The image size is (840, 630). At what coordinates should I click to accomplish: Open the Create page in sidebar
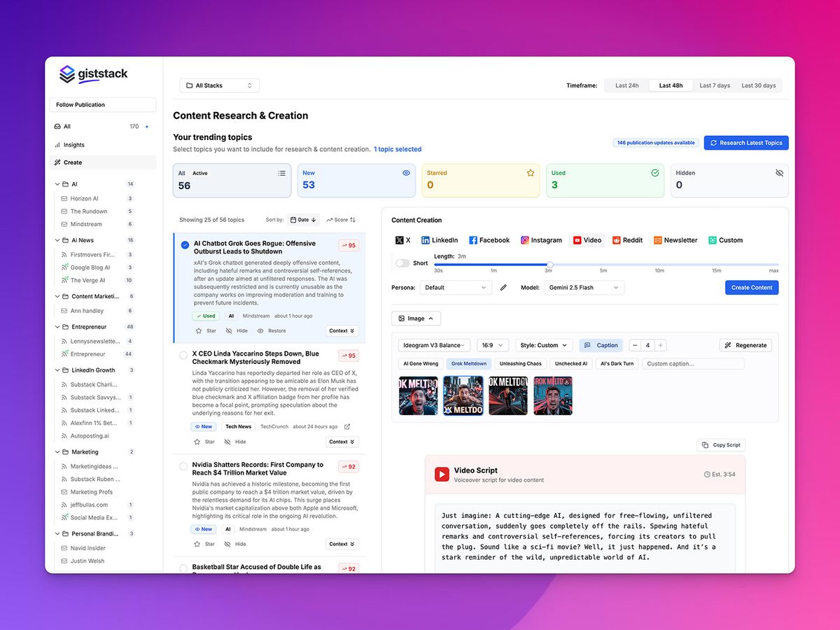point(103,162)
